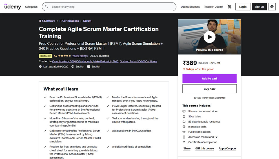Image resolution: width=279 pixels, height=159 pixels.
Task: Click the last updated alert icon
Action: [40, 67]
